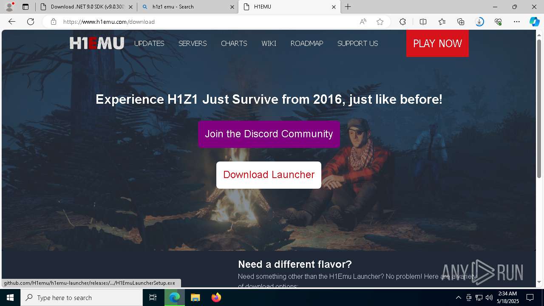The image size is (544, 306).
Task: Open Tab actions menu icon
Action: tap(25, 7)
